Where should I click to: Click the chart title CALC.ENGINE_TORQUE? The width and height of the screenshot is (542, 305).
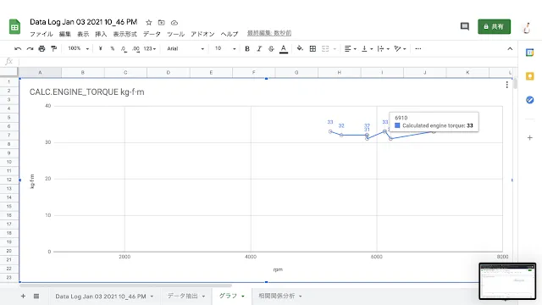point(86,92)
